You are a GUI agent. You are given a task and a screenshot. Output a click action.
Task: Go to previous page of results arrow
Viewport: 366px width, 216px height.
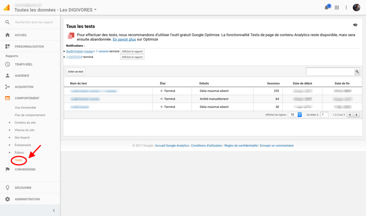click(350, 115)
